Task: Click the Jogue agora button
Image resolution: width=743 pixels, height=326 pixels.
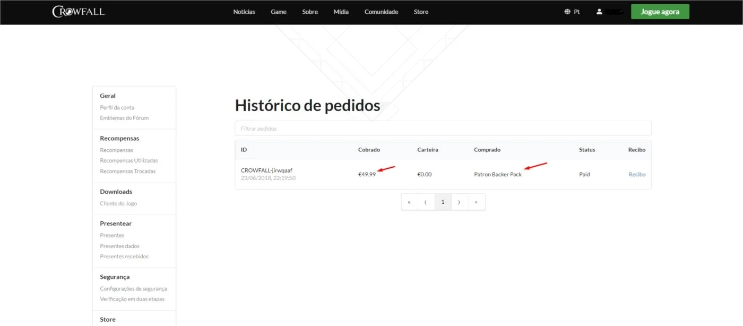Action: coord(660,12)
